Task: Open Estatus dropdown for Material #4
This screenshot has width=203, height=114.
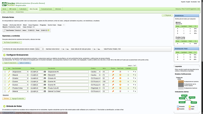Action: 95,75
